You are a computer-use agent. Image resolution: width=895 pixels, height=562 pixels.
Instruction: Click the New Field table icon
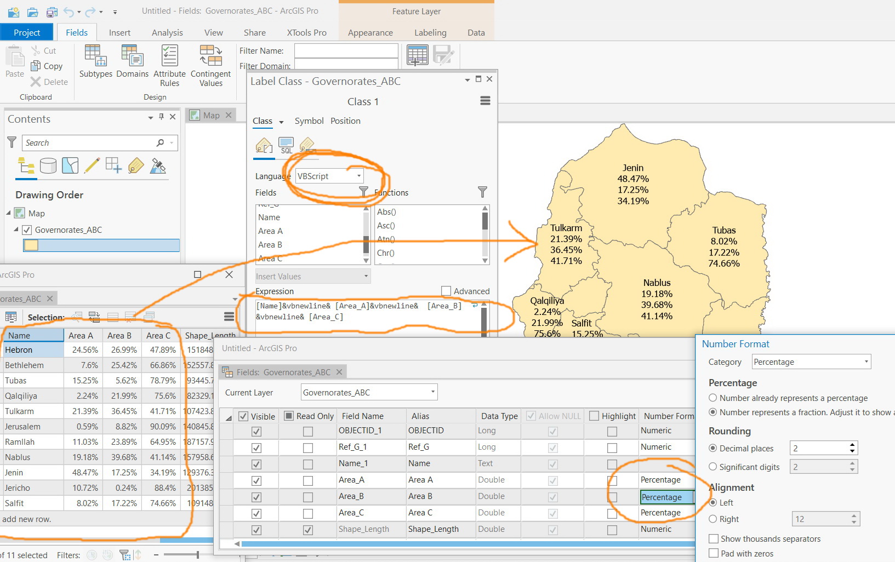point(417,55)
